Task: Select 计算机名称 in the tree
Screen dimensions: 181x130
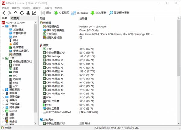Action: [x=17, y=33]
